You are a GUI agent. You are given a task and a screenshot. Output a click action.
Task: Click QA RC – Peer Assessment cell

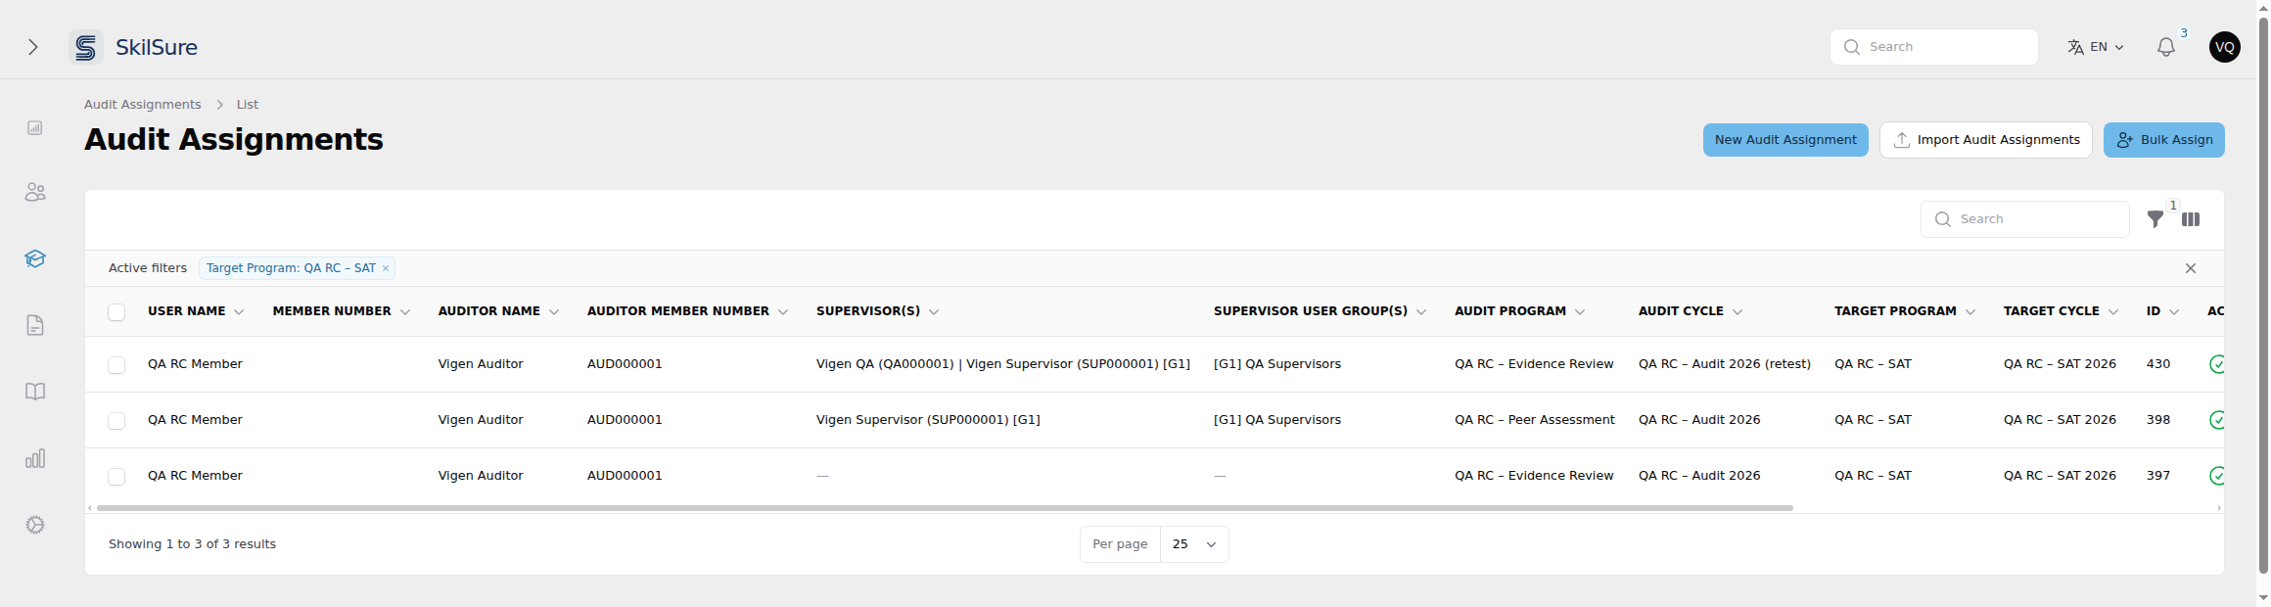[x=1535, y=420]
